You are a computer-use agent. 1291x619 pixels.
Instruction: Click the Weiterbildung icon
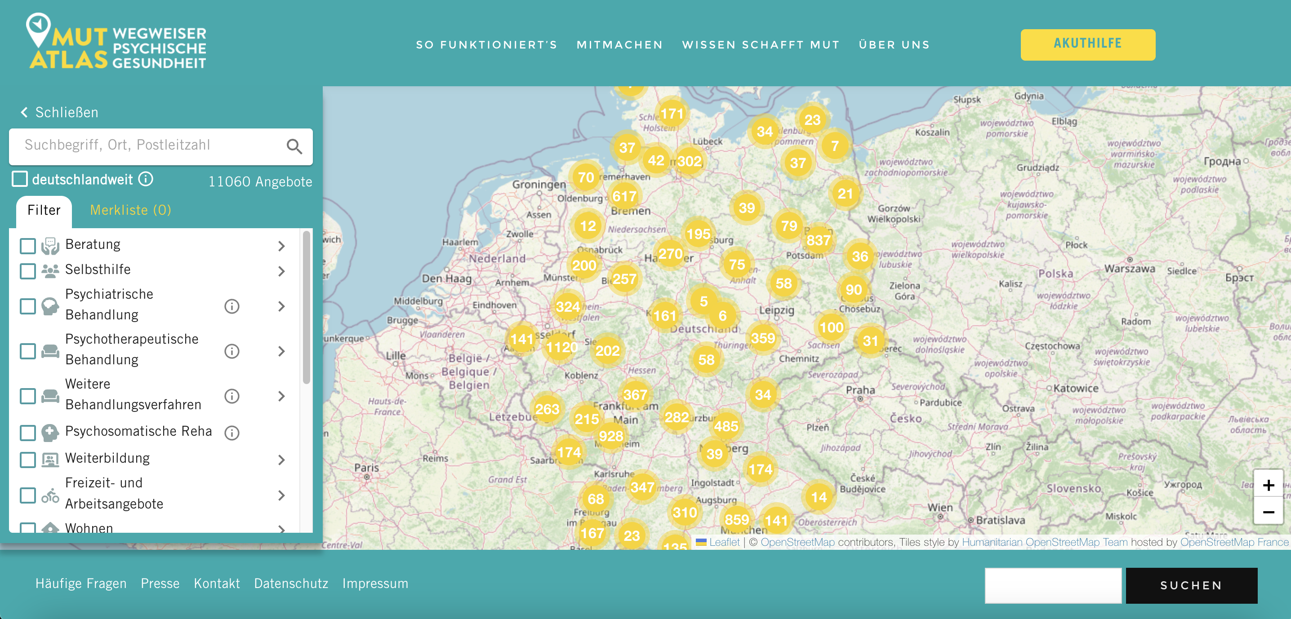[x=50, y=459]
